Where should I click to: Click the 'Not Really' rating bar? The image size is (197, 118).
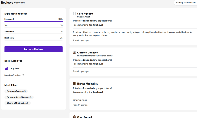tap(33, 40)
